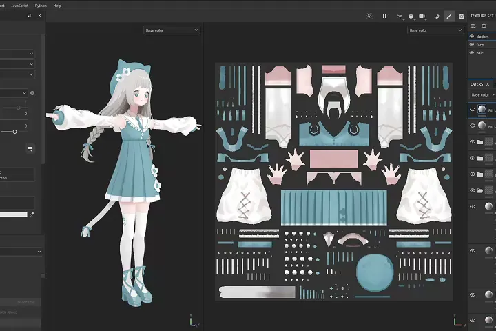Click the white color bar in left panel
The width and height of the screenshot is (496, 331).
[12, 214]
